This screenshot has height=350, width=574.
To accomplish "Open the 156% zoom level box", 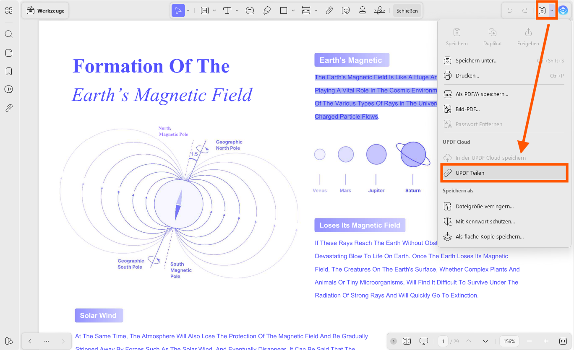I will coord(509,342).
